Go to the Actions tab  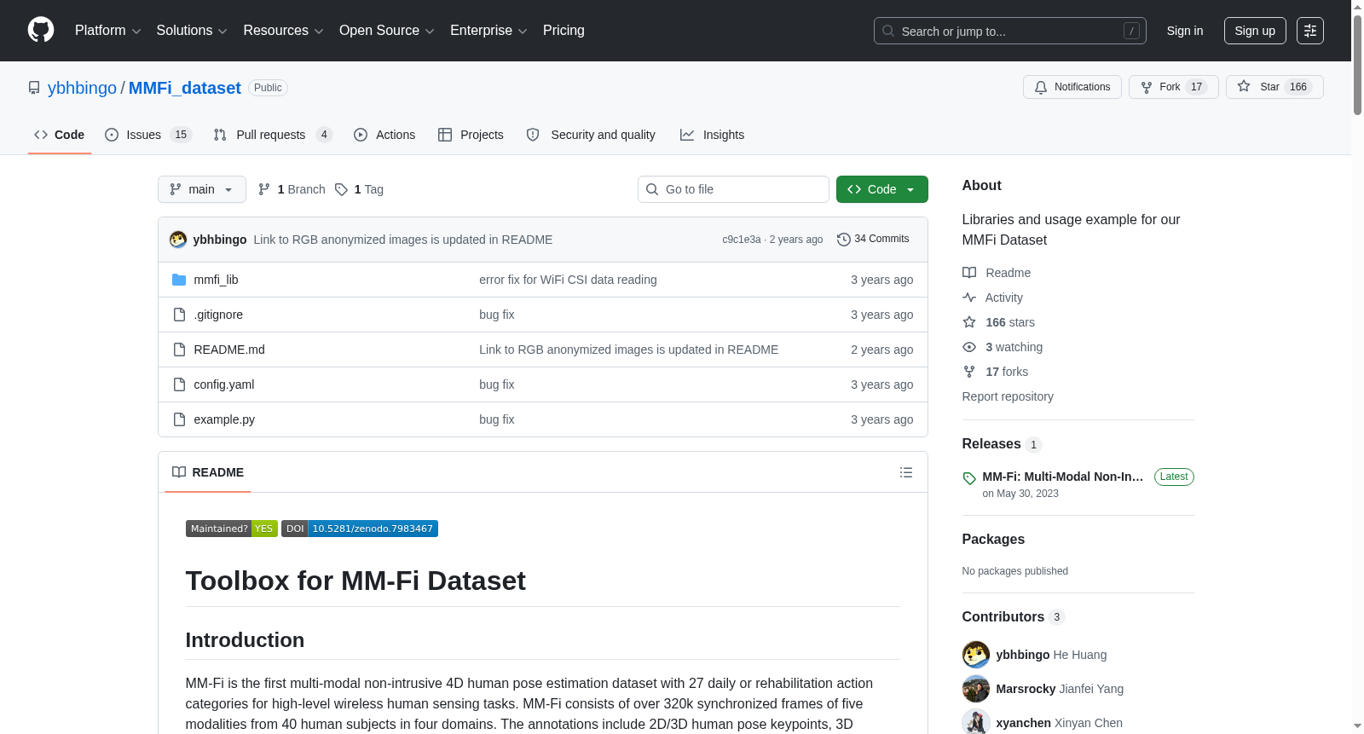384,135
